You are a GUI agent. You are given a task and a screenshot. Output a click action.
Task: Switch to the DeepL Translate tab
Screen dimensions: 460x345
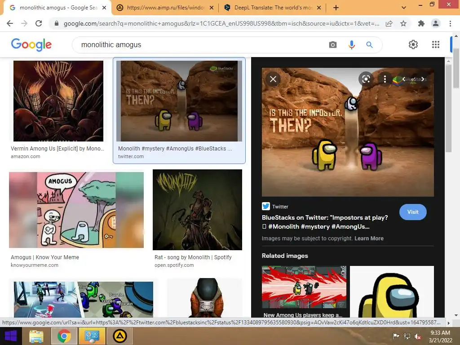(273, 8)
